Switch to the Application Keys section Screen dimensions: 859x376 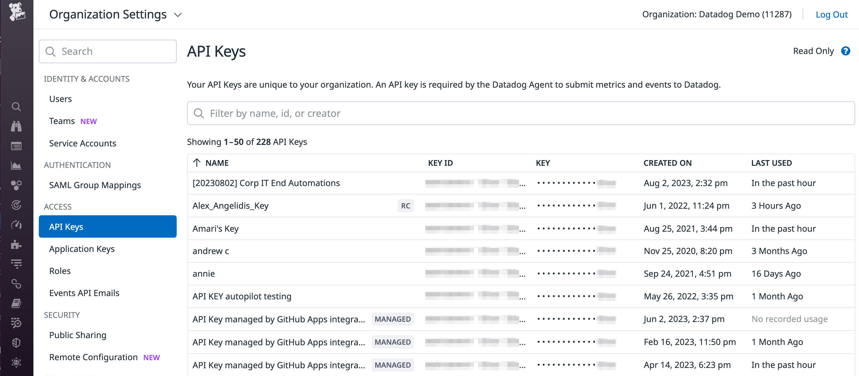click(x=82, y=248)
